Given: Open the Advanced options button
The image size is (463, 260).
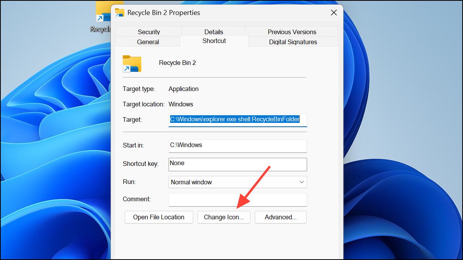Looking at the screenshot, I should (x=281, y=217).
